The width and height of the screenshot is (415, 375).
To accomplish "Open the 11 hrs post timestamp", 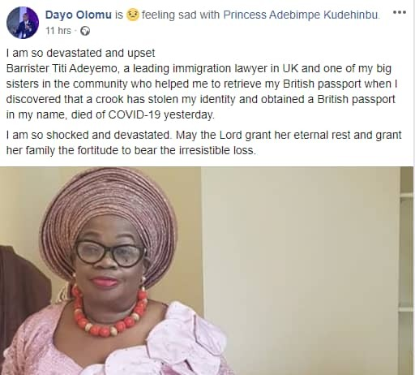I will 58,31.
